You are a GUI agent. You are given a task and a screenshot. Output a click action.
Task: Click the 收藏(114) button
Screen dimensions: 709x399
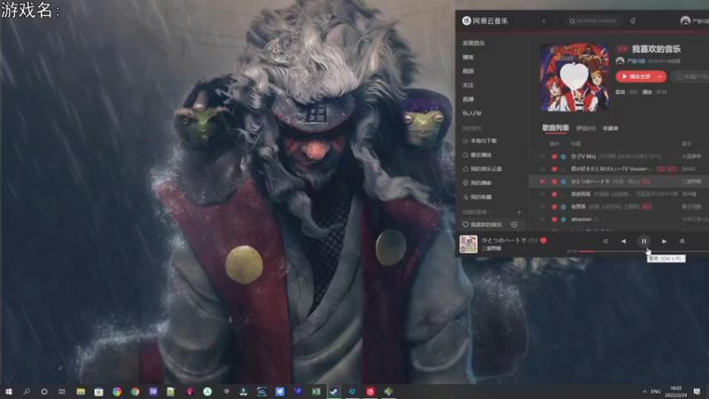(691, 76)
